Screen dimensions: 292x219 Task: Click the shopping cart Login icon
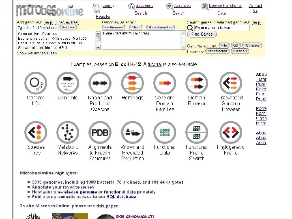coord(97,9)
